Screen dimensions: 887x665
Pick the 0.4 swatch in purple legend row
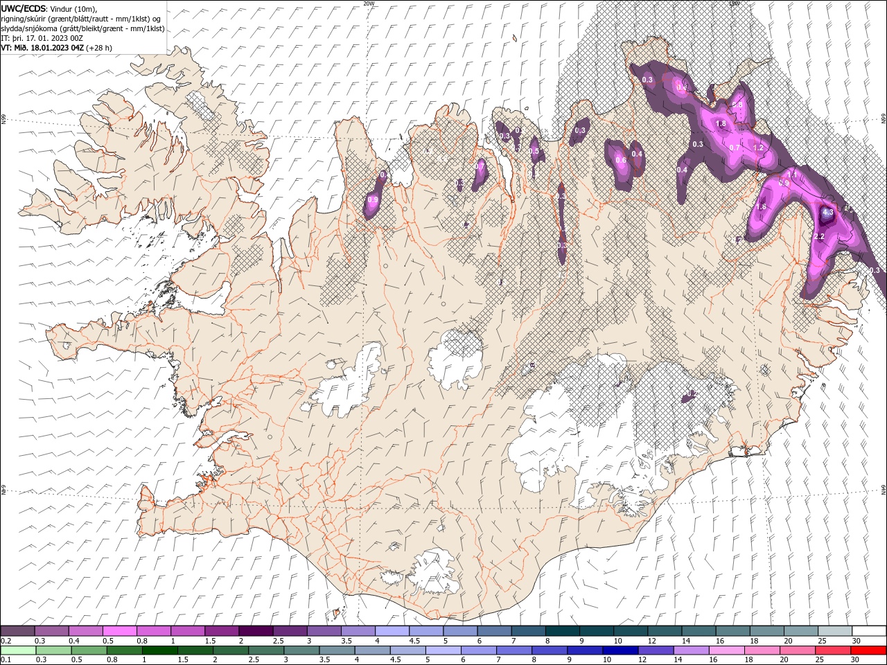[x=86, y=631]
